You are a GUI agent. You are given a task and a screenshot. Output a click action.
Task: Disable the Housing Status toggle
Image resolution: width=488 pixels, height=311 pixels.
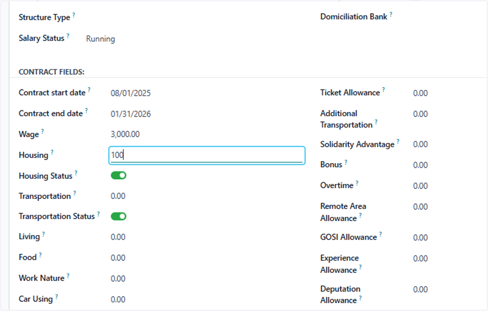click(x=119, y=176)
